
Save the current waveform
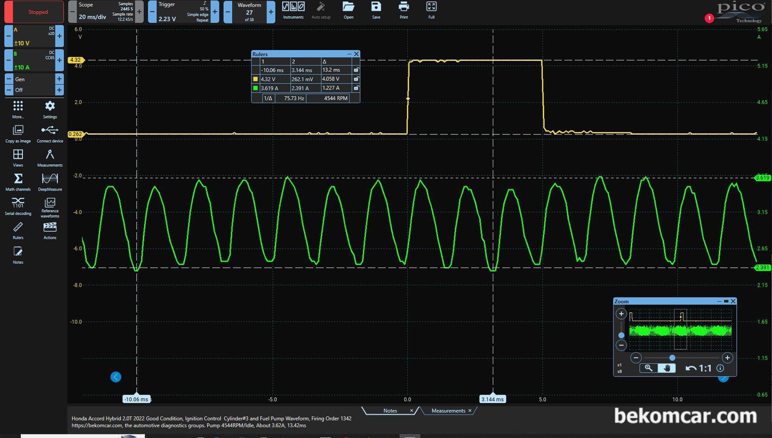[x=376, y=10]
